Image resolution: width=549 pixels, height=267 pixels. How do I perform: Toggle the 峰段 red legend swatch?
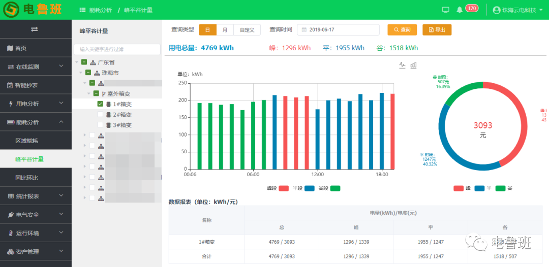284,188
